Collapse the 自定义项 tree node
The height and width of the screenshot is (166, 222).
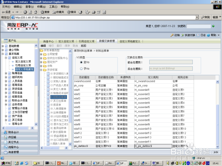6,58
